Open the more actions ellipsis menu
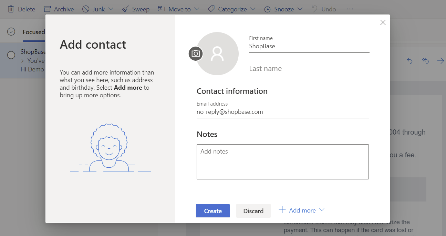The height and width of the screenshot is (236, 446). [x=350, y=9]
